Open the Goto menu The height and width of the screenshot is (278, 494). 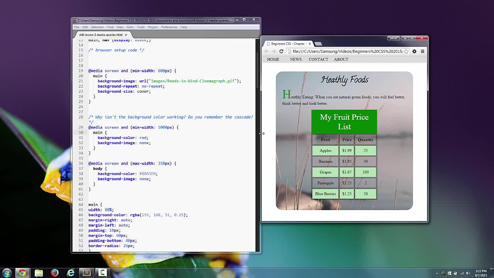click(130, 27)
